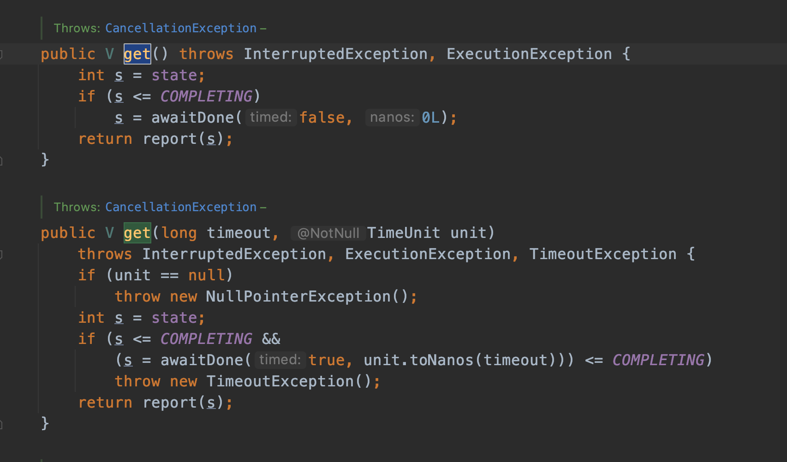Open CancellationException link above no-argument get()
This screenshot has height=462, width=787.
tap(180, 28)
